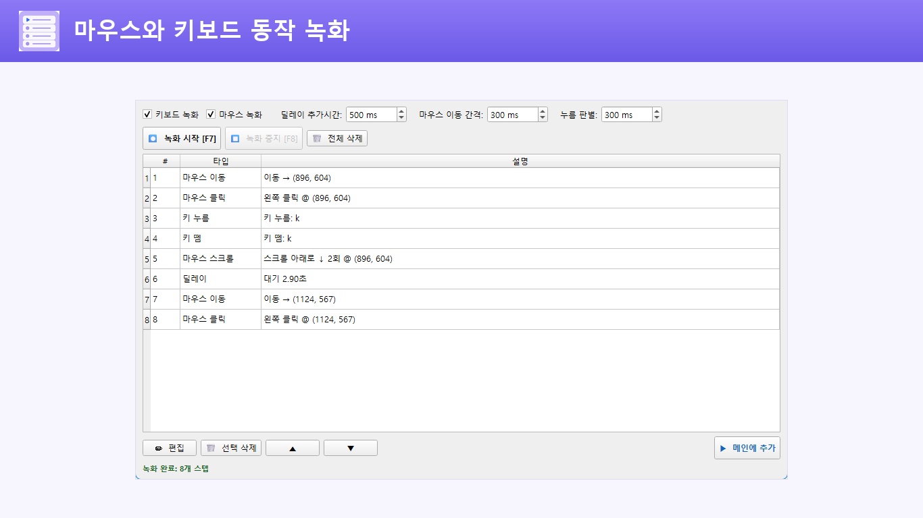Click the 딜레이 추가시간 500 ms field

(x=371, y=115)
